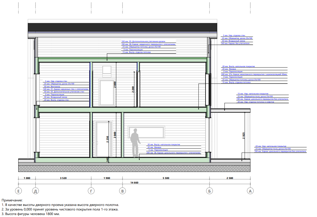The image size is (317, 217).
Task: Select the axis bubble Д
Action: tap(35, 191)
